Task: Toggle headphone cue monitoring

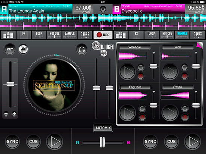Action: (x=82, y=49)
